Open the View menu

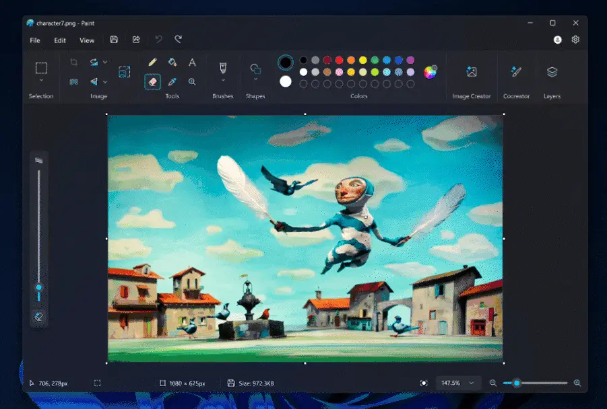pos(87,40)
